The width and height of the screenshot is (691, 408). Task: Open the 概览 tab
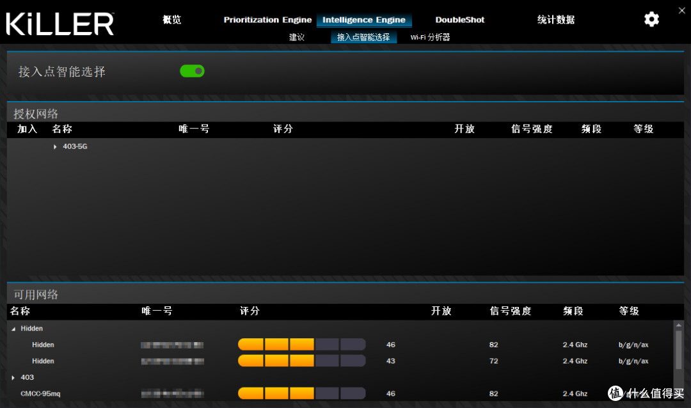(x=172, y=19)
